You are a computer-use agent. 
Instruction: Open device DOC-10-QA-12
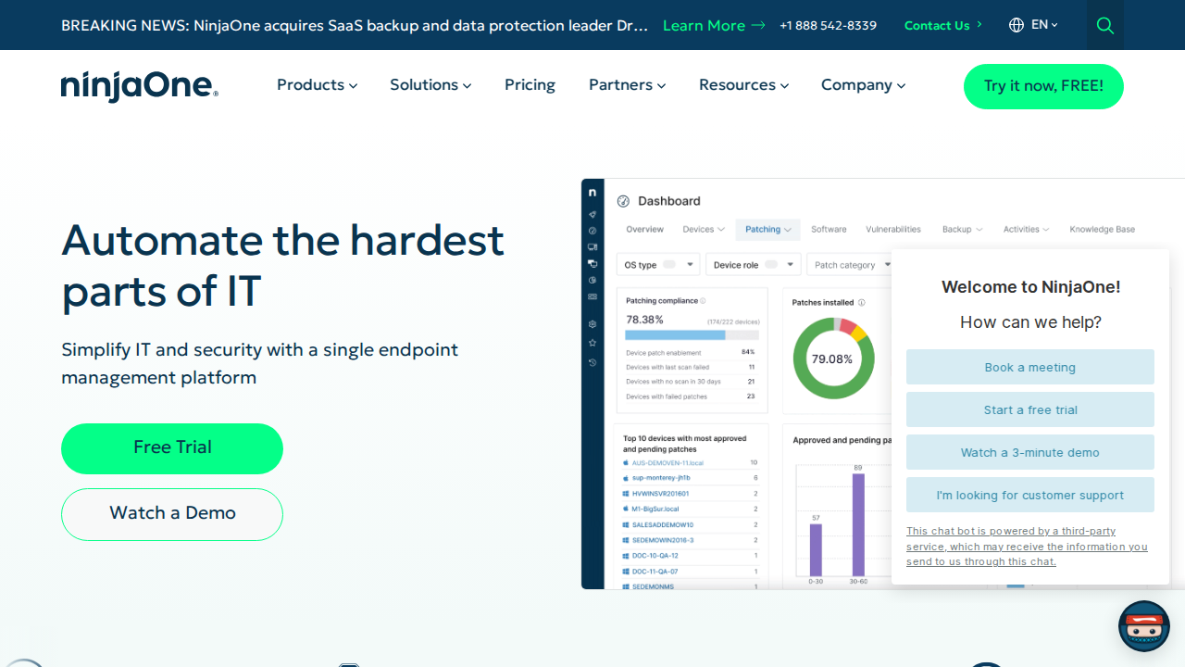tap(655, 556)
